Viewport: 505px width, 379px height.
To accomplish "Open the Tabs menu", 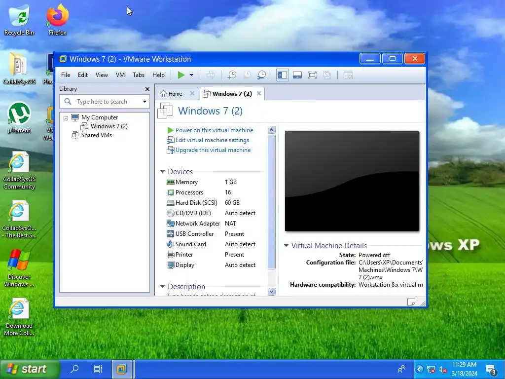I will (x=139, y=75).
